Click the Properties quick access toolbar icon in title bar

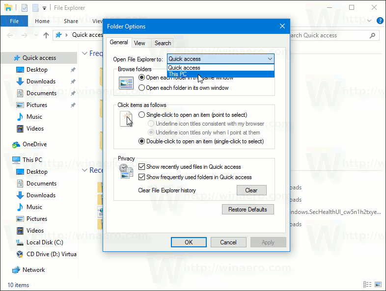(x=25, y=8)
